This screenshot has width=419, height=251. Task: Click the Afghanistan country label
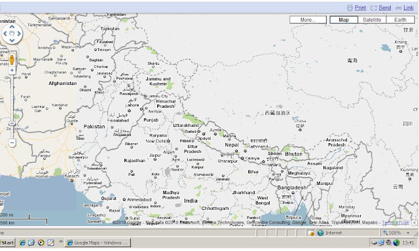pyautogui.click(x=63, y=84)
